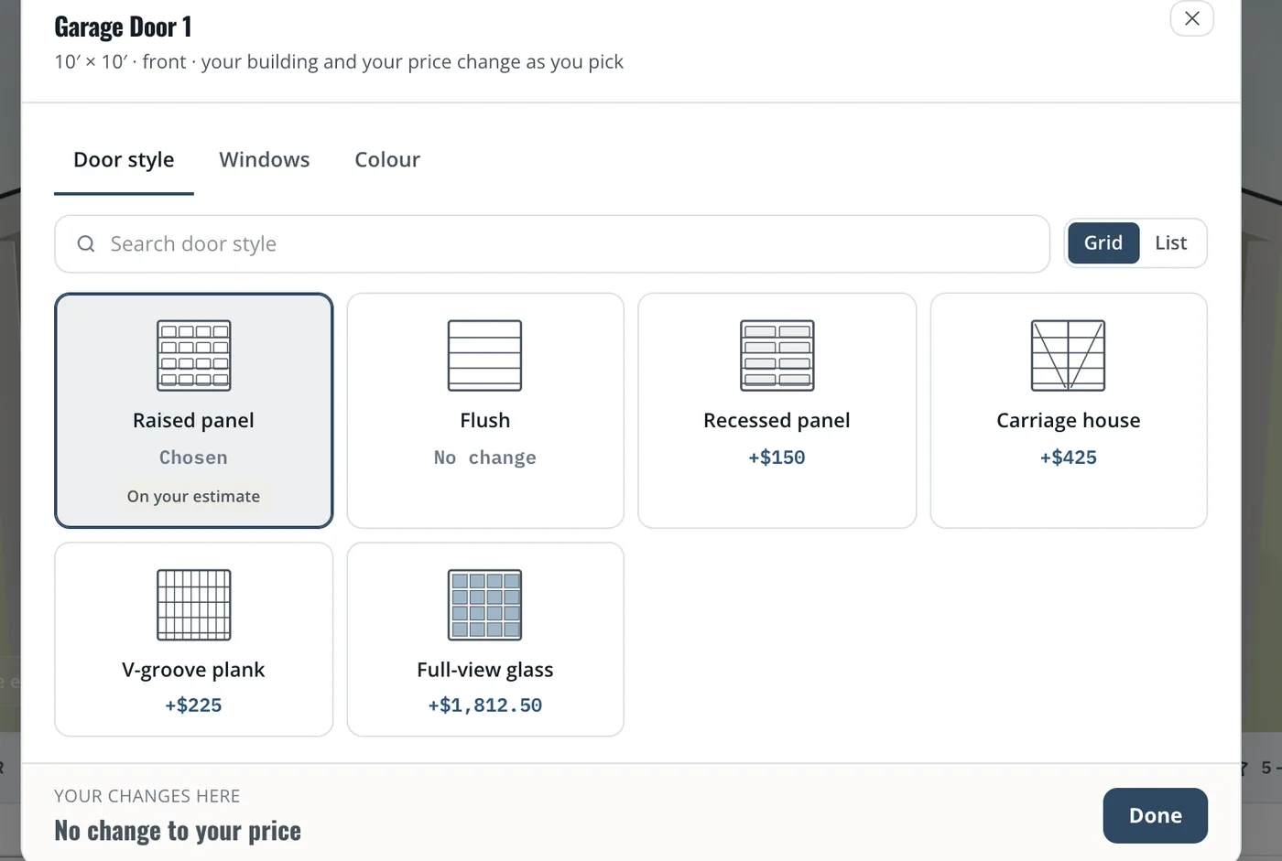
Task: Click the Flush "No change" label
Action: (x=484, y=457)
